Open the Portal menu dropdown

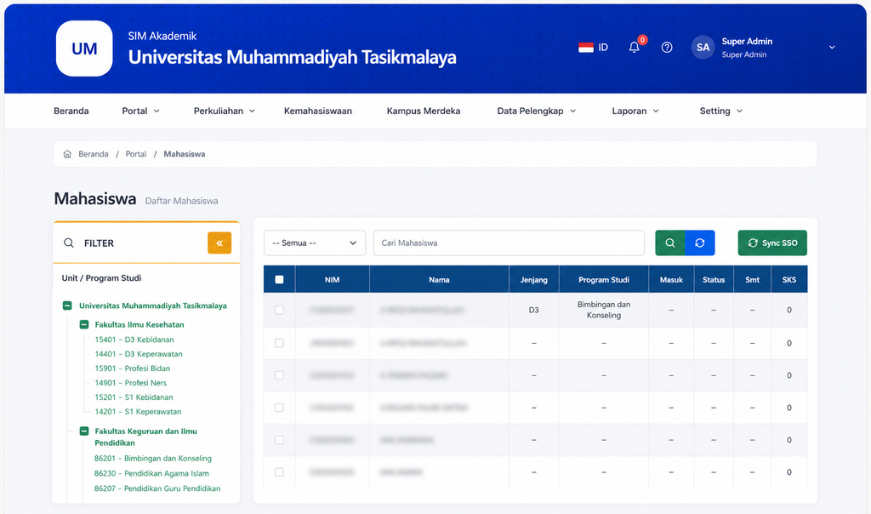point(140,111)
